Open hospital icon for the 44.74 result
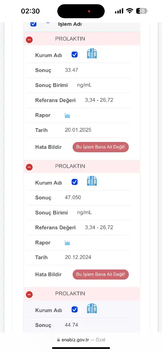This screenshot has width=162, height=352. click(92, 309)
